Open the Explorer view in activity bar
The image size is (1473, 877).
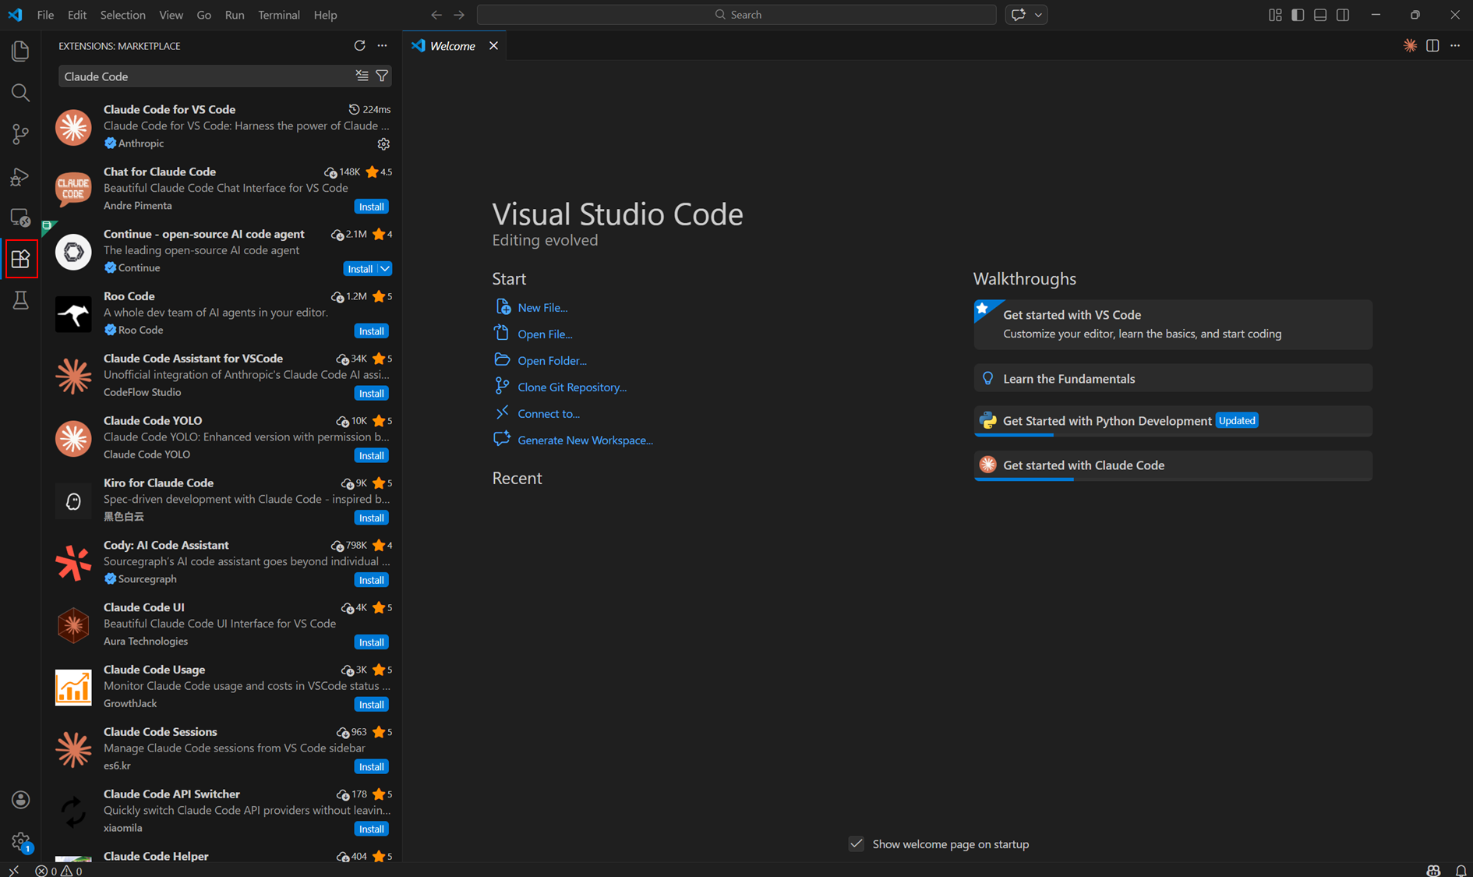click(20, 51)
